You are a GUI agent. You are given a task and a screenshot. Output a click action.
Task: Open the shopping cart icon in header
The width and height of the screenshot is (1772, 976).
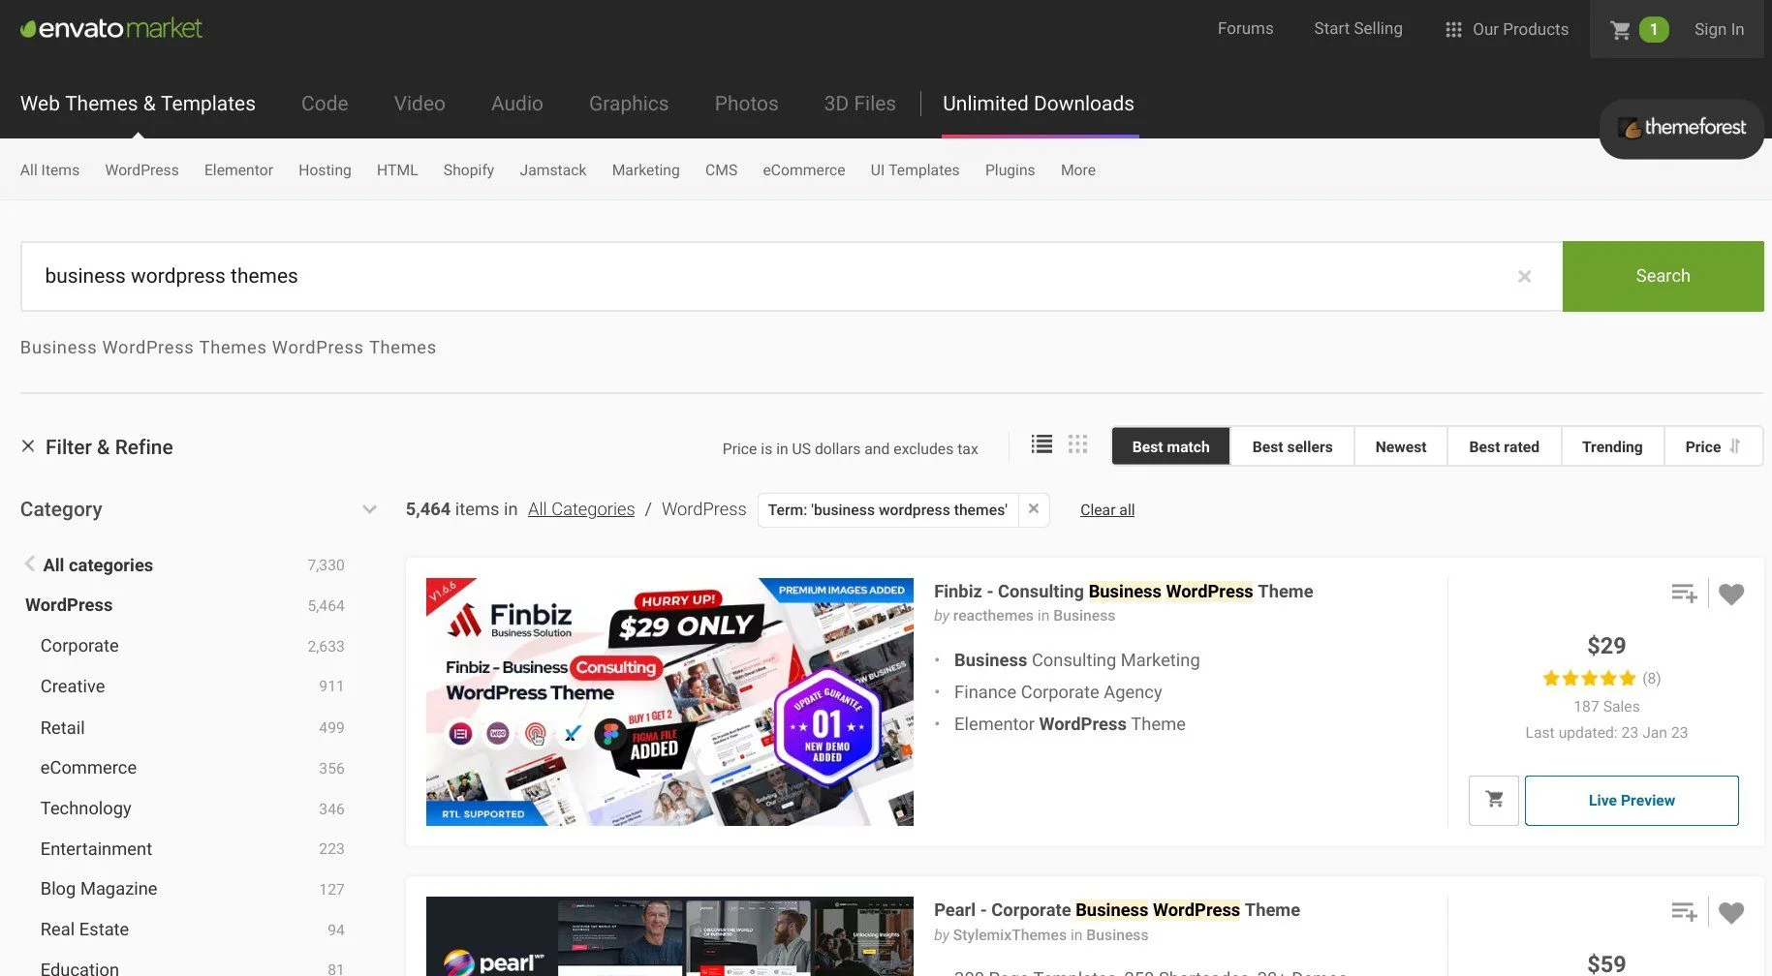pos(1620,30)
